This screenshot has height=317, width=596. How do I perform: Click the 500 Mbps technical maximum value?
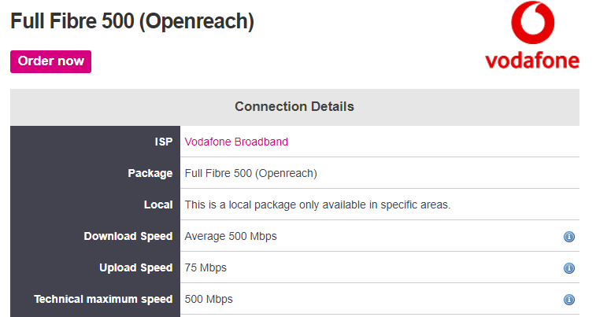click(209, 299)
